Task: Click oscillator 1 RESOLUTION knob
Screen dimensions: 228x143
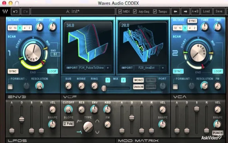Action: click(39, 85)
